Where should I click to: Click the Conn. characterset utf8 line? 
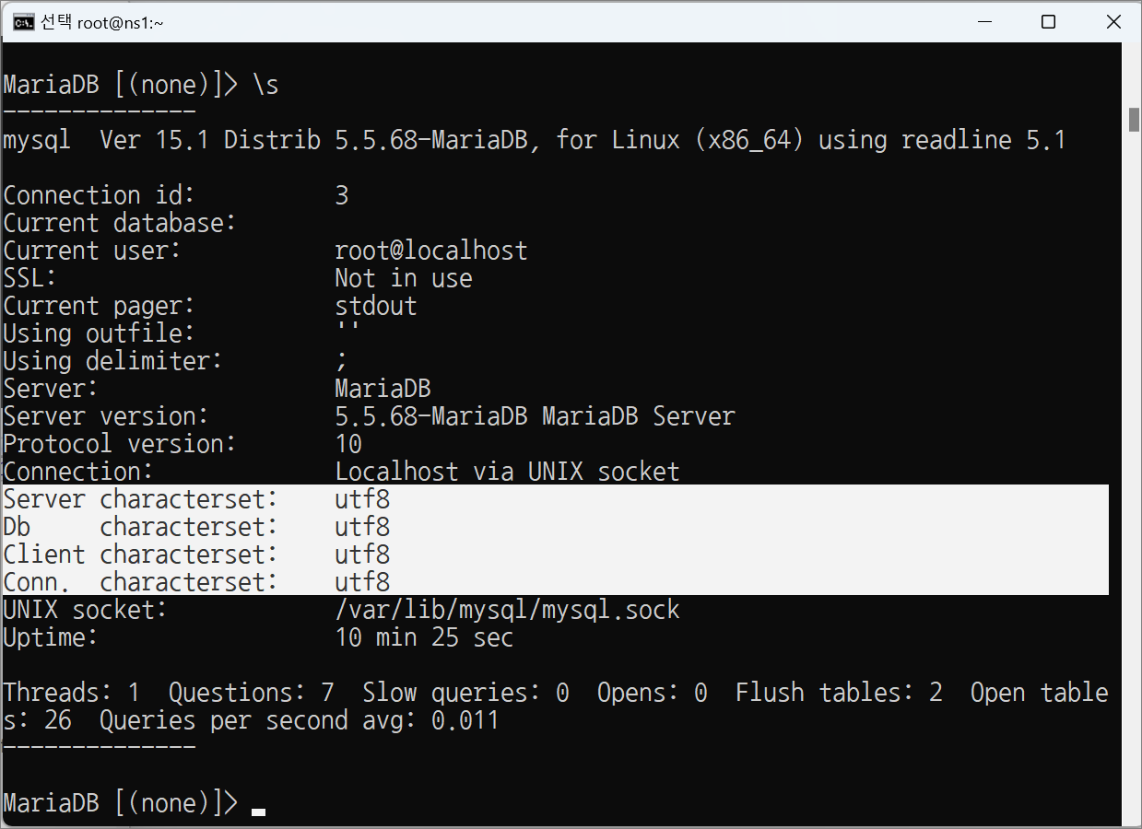pos(555,582)
